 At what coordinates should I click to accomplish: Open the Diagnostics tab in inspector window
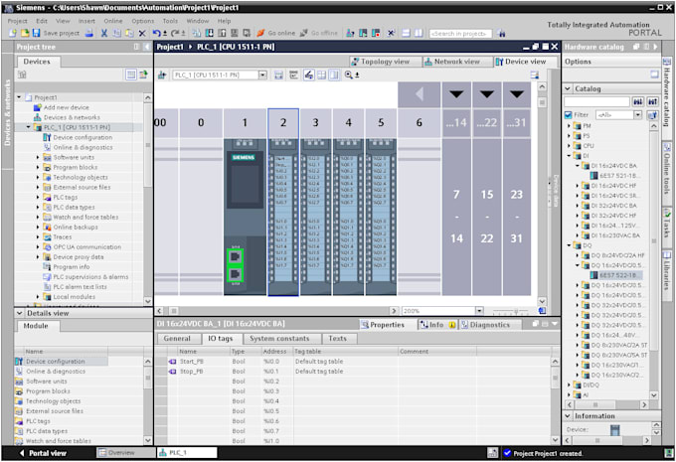(x=490, y=325)
